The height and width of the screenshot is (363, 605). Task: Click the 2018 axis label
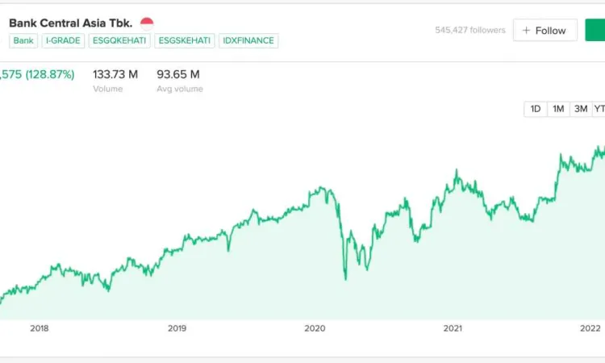tap(40, 328)
